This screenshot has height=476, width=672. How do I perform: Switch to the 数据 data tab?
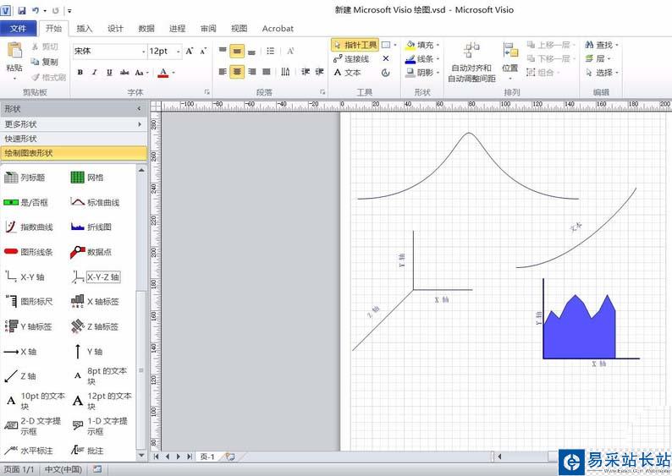tap(146, 29)
